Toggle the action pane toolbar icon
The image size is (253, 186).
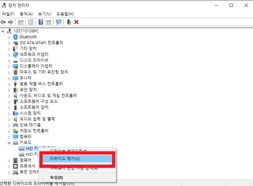point(48,22)
